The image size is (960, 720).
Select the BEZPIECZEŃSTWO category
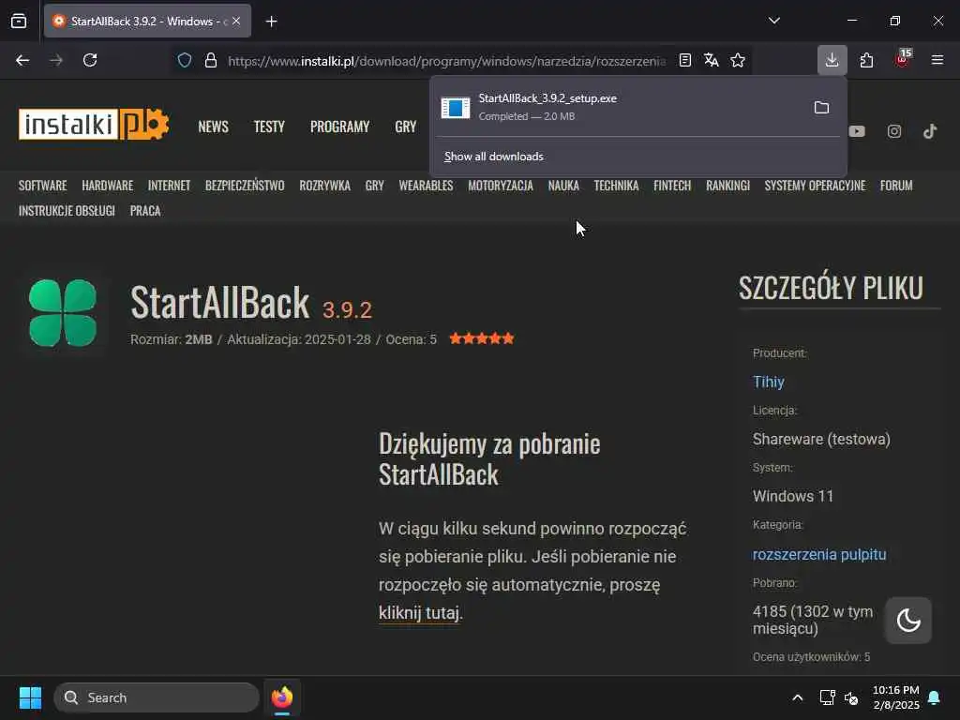(245, 186)
